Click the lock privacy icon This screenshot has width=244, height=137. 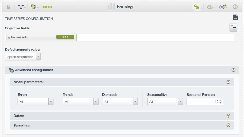coord(8,7)
